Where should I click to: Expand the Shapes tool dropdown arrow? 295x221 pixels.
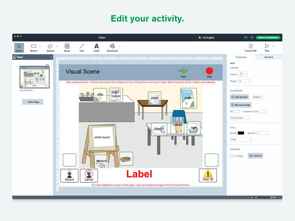pyautogui.click(x=57, y=46)
